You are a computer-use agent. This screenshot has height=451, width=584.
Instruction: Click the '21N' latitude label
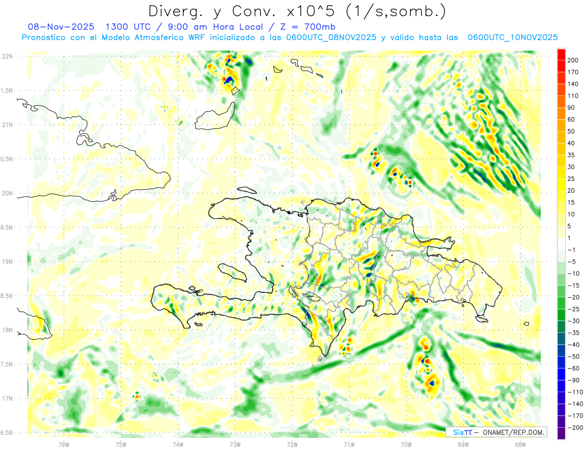coord(7,125)
